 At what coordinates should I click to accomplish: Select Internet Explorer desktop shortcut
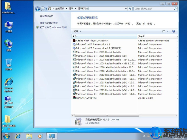9,85
